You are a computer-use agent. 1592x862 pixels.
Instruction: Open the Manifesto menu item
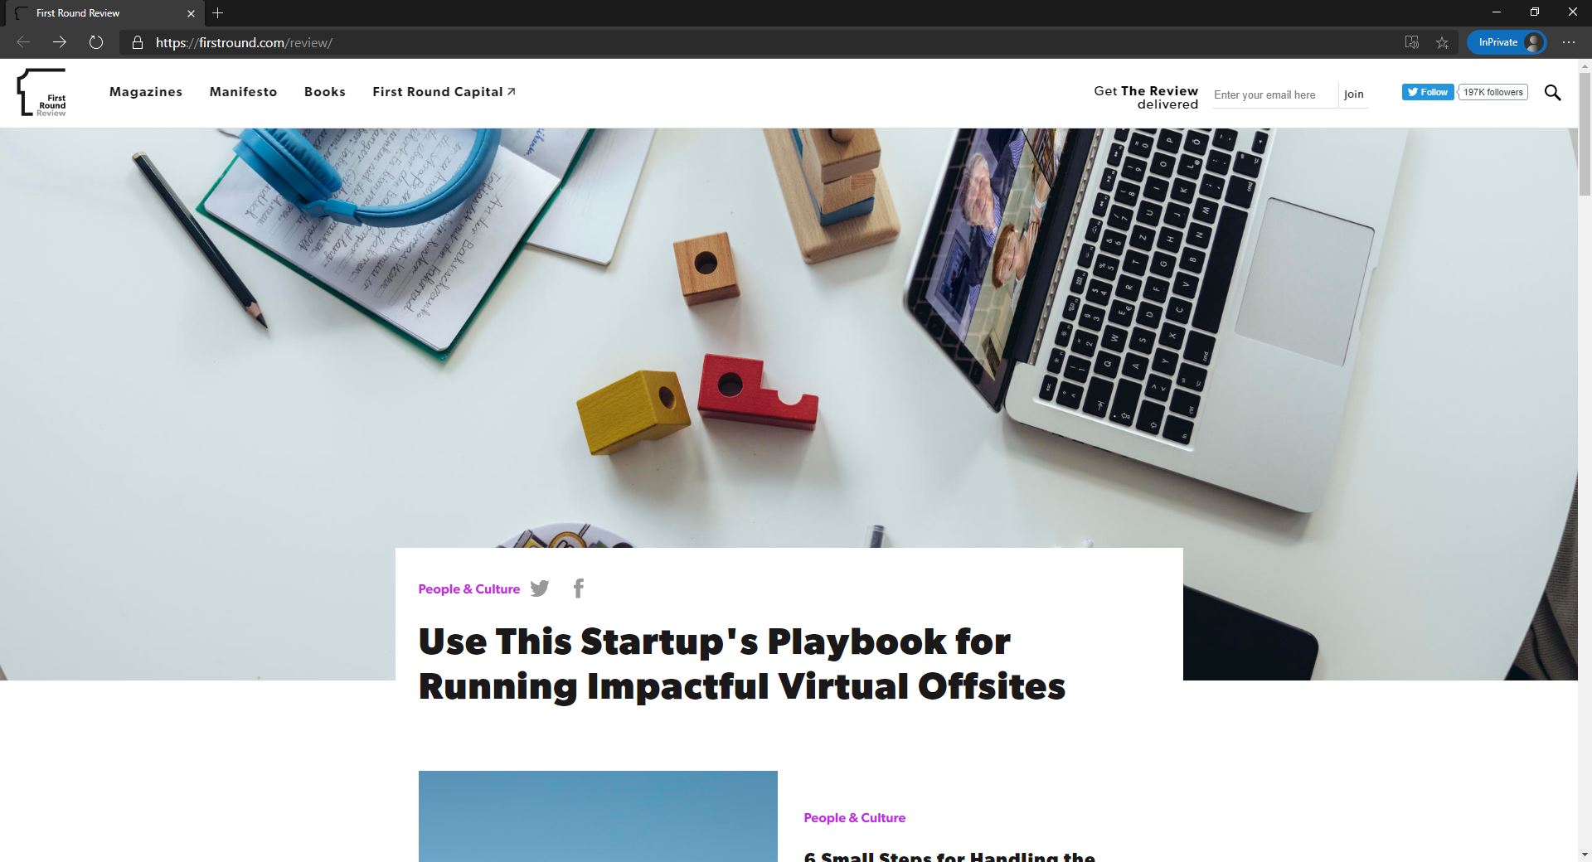(x=244, y=92)
